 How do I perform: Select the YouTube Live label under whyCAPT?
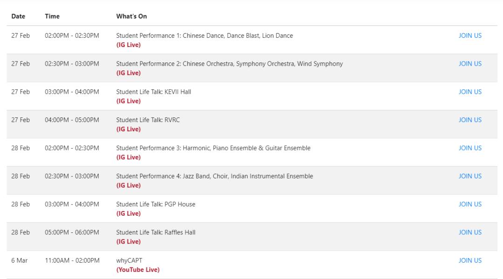(138, 270)
